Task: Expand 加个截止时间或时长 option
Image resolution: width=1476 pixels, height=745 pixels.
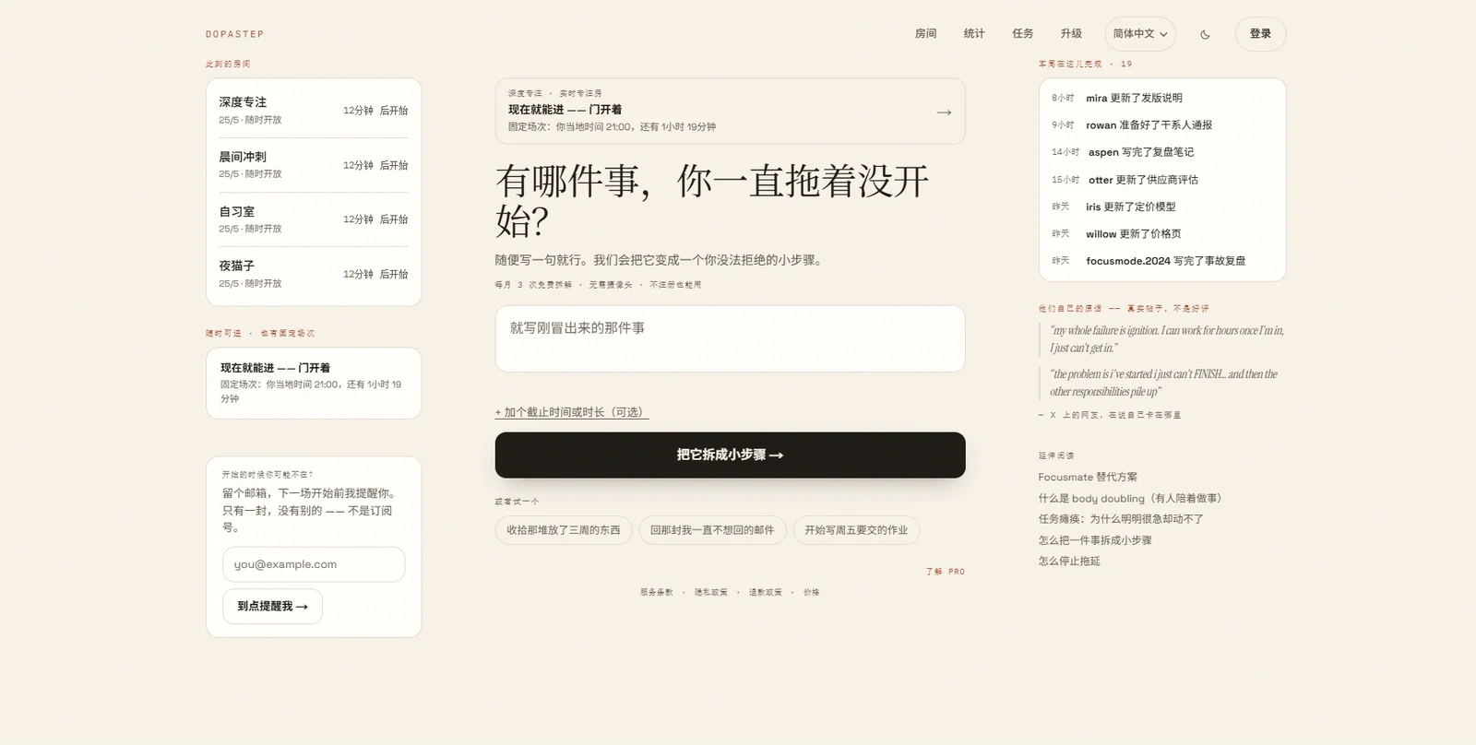Action: (572, 412)
